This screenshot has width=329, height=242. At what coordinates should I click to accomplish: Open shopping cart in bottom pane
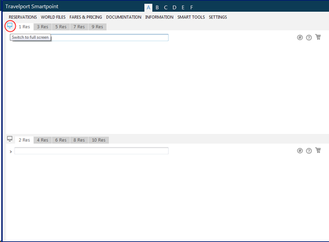tap(318, 150)
